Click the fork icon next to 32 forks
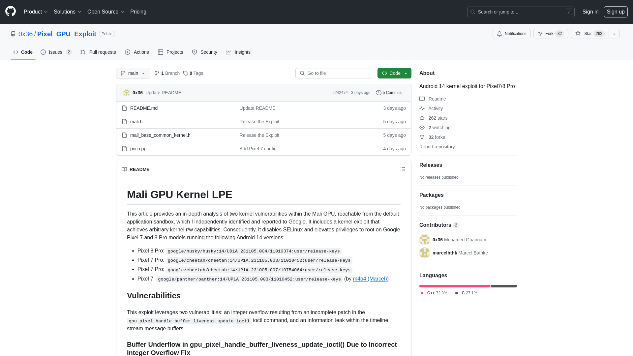This screenshot has width=633, height=356. pos(422,137)
